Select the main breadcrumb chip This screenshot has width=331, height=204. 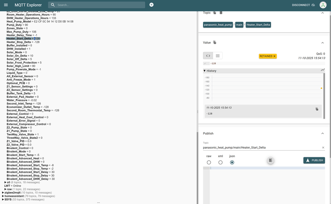(x=239, y=25)
